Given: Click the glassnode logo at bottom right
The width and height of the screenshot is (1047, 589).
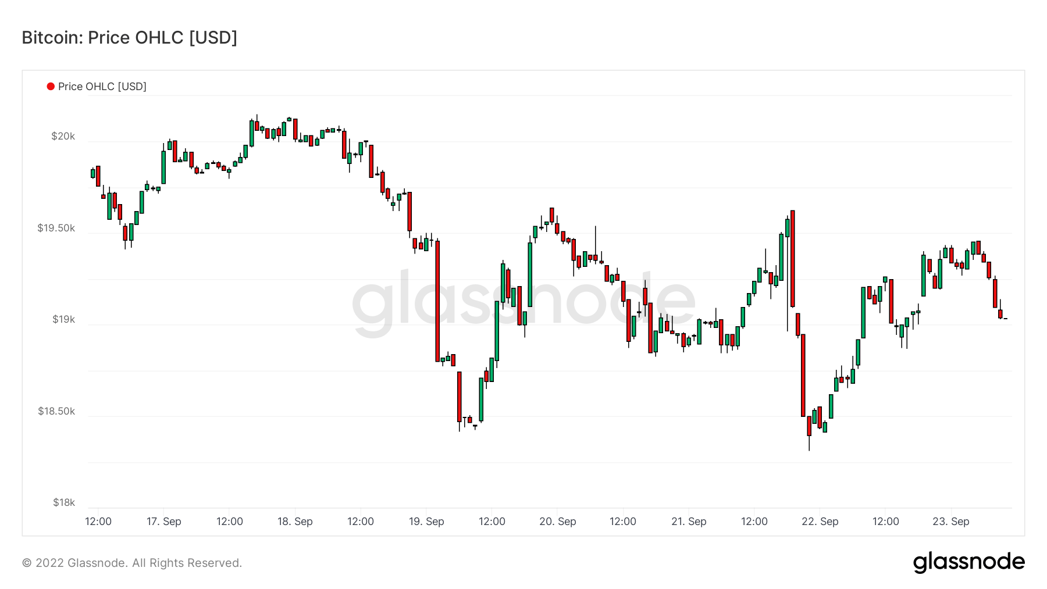Looking at the screenshot, I should point(968,562).
